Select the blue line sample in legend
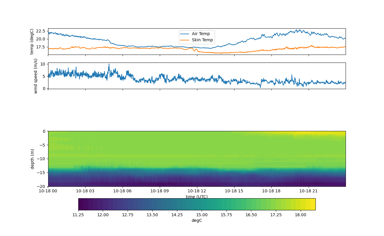Viewport: 384px width, 236px height. [185, 34]
